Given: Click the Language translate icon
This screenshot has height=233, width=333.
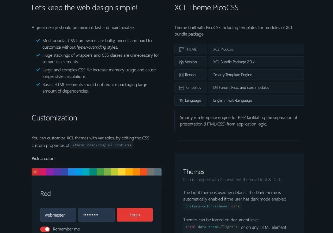Looking at the screenshot, I should (x=181, y=101).
